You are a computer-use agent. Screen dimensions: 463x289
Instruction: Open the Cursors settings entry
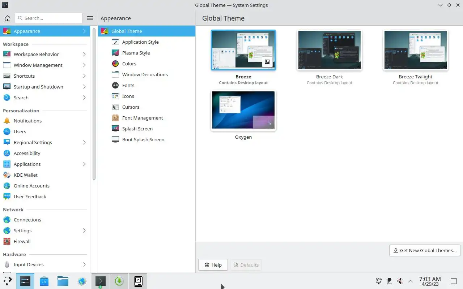pos(146,107)
